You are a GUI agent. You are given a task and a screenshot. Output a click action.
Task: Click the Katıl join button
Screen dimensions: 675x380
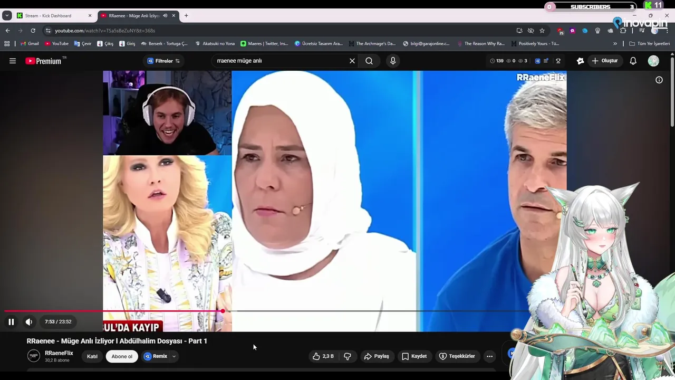[x=92, y=356]
